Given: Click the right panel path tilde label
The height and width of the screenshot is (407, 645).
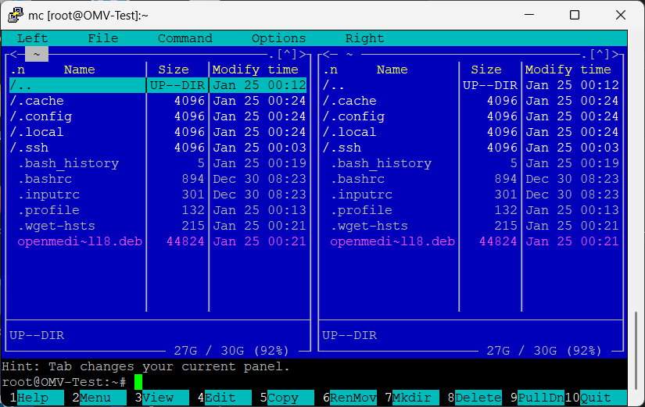Looking at the screenshot, I should pos(349,54).
